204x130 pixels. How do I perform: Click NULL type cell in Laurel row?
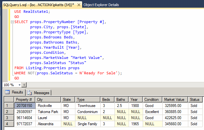coord(88,118)
